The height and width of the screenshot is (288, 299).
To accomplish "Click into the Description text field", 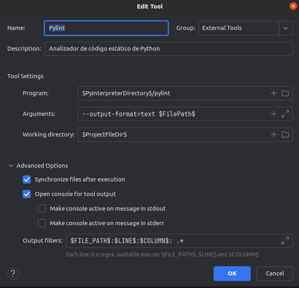I will tap(169, 49).
